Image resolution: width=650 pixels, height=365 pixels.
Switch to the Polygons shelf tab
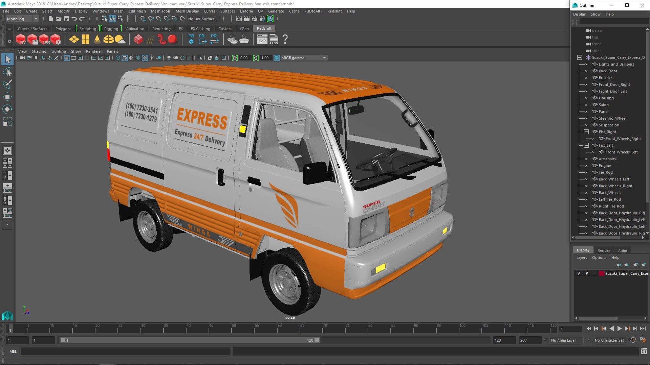pyautogui.click(x=63, y=29)
